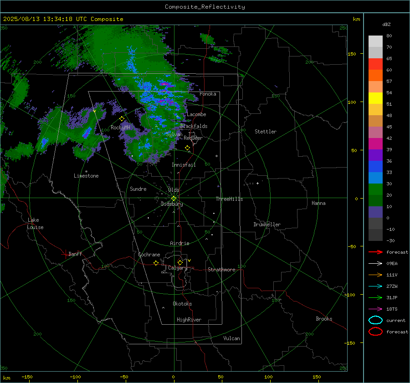Click the white plus marker west of Hanna
410x383 pixels.
click(257, 183)
